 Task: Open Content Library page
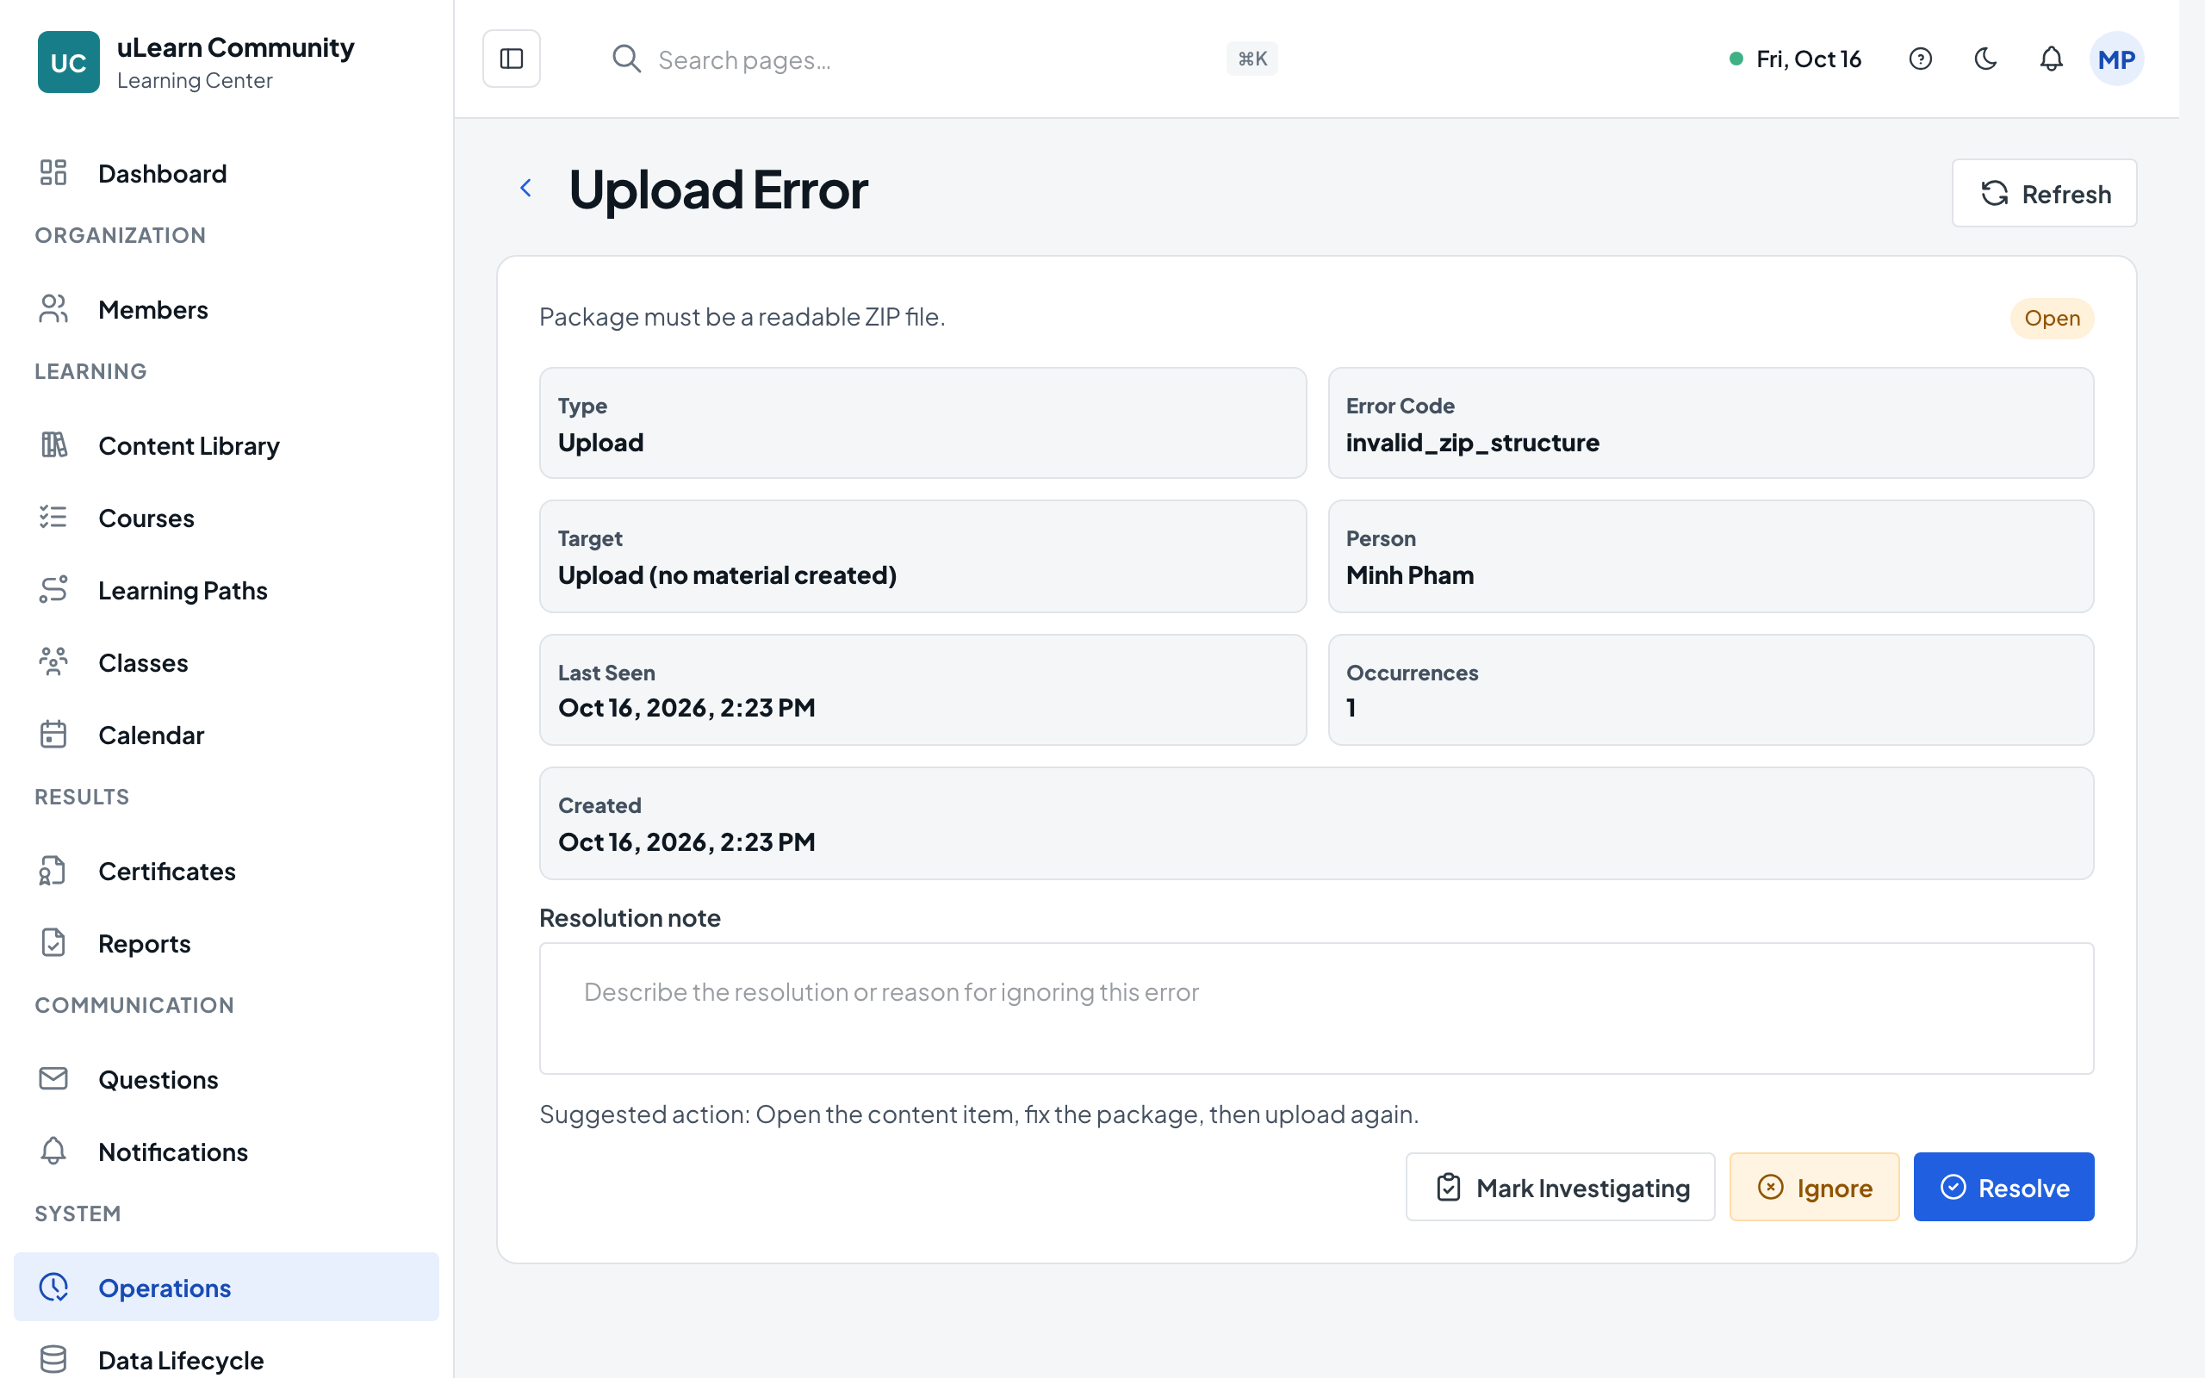(226, 445)
